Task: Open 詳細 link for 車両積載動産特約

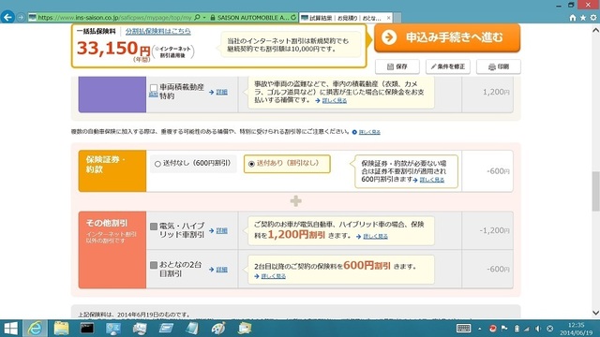Action: point(221,92)
